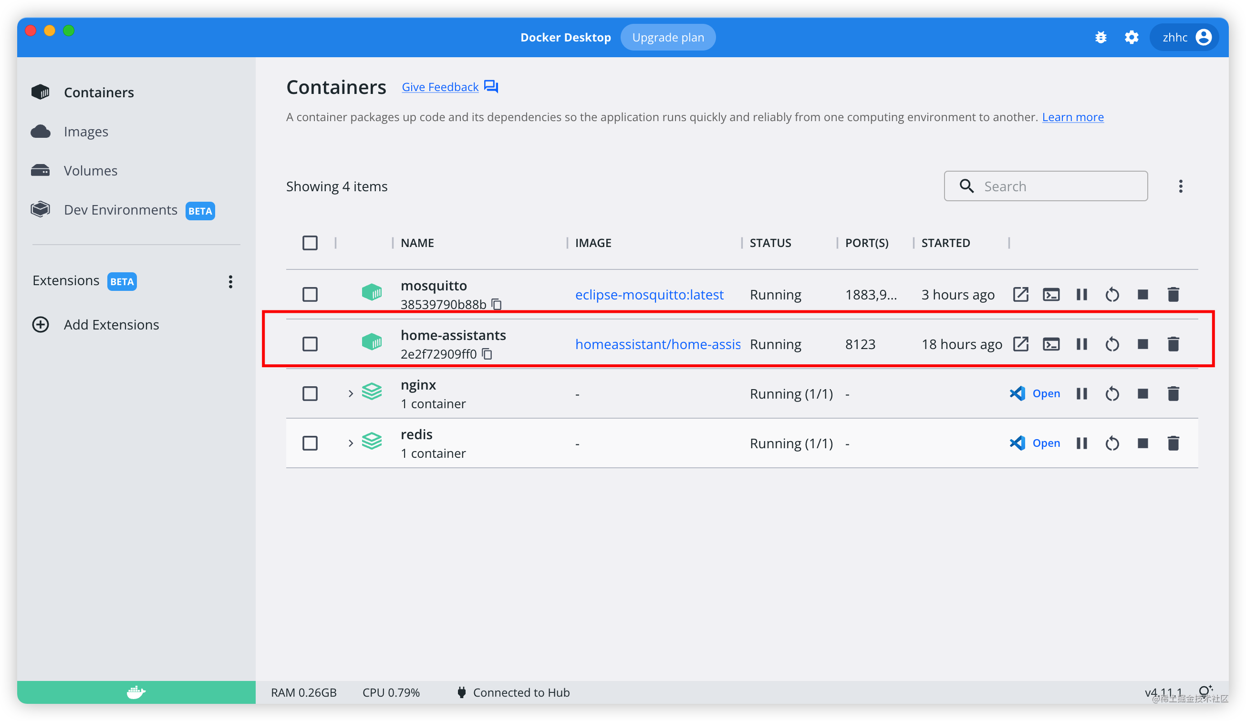The image size is (1246, 721).
Task: Select all containers checkbox in header
Action: pos(310,243)
